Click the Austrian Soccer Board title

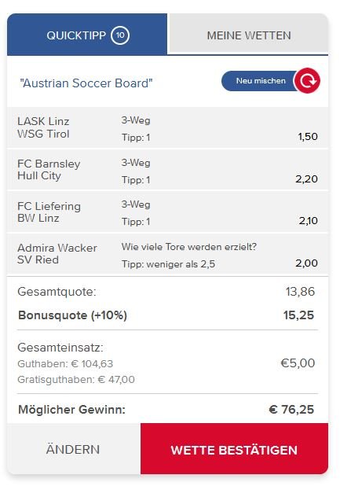click(86, 83)
